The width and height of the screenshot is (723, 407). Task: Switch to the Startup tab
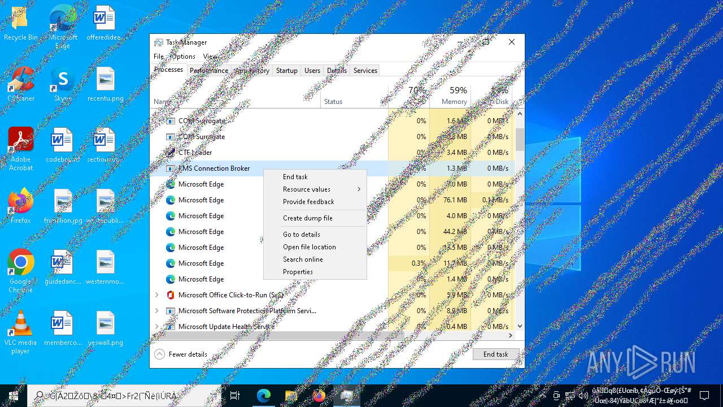pyautogui.click(x=286, y=71)
